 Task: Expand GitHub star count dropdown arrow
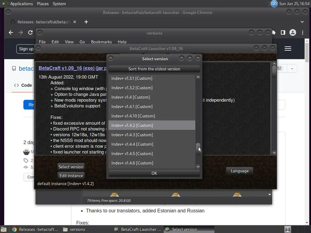pyautogui.click(x=292, y=69)
